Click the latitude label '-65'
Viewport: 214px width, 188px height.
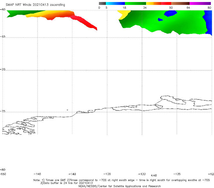pyautogui.click(x=3, y=37)
